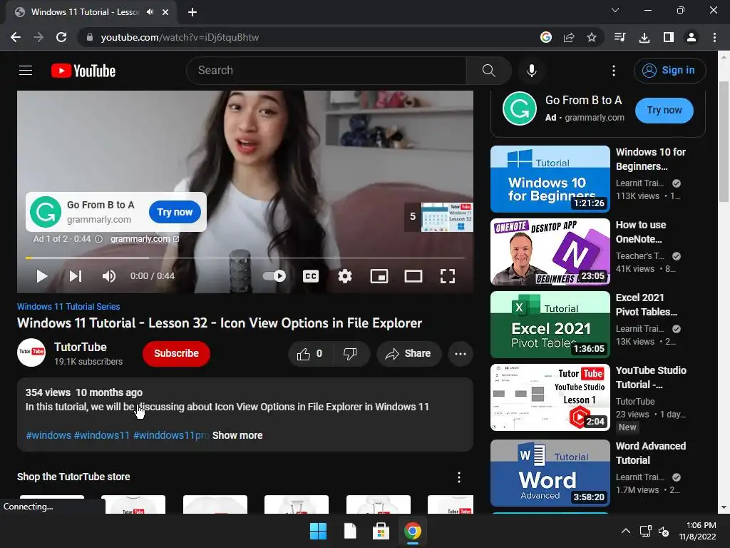730x548 pixels.
Task: Go to YouTube home via logo
Action: 83,71
